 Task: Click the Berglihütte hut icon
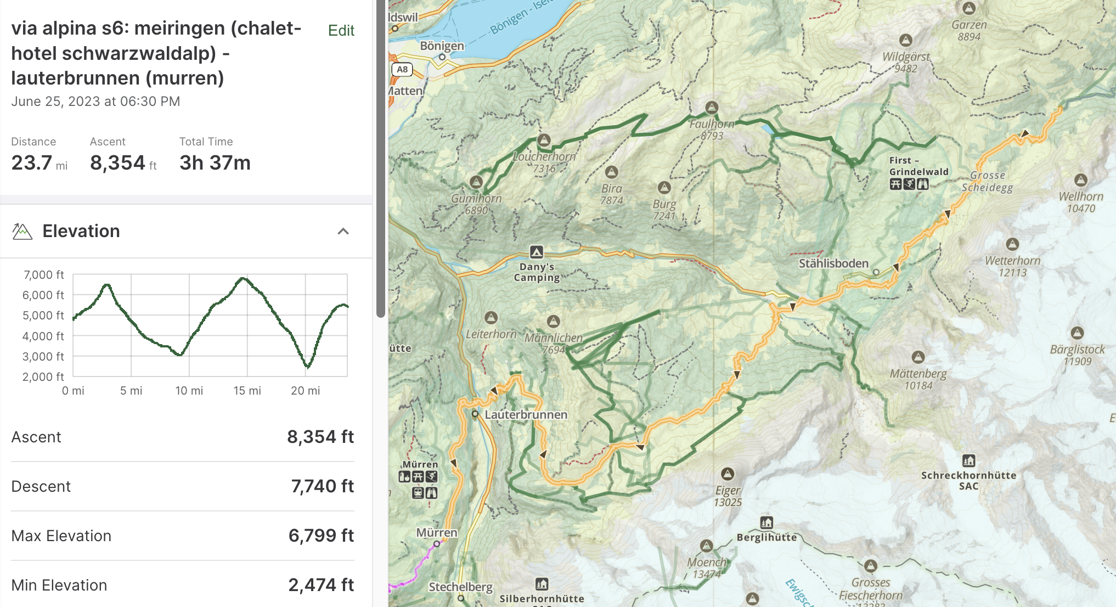[x=766, y=522]
